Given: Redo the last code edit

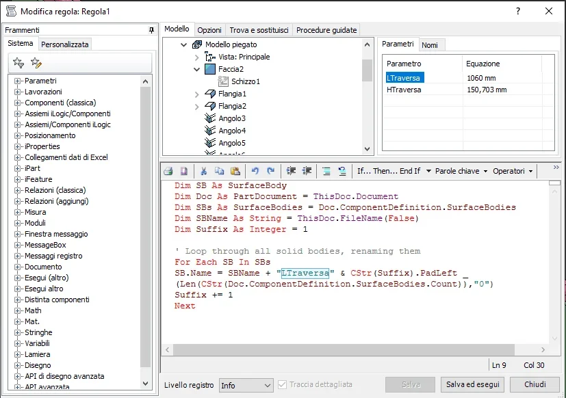Looking at the screenshot, I should (x=271, y=171).
